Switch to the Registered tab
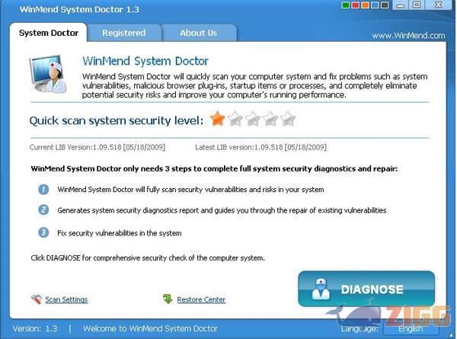The width and height of the screenshot is (457, 339). [124, 33]
